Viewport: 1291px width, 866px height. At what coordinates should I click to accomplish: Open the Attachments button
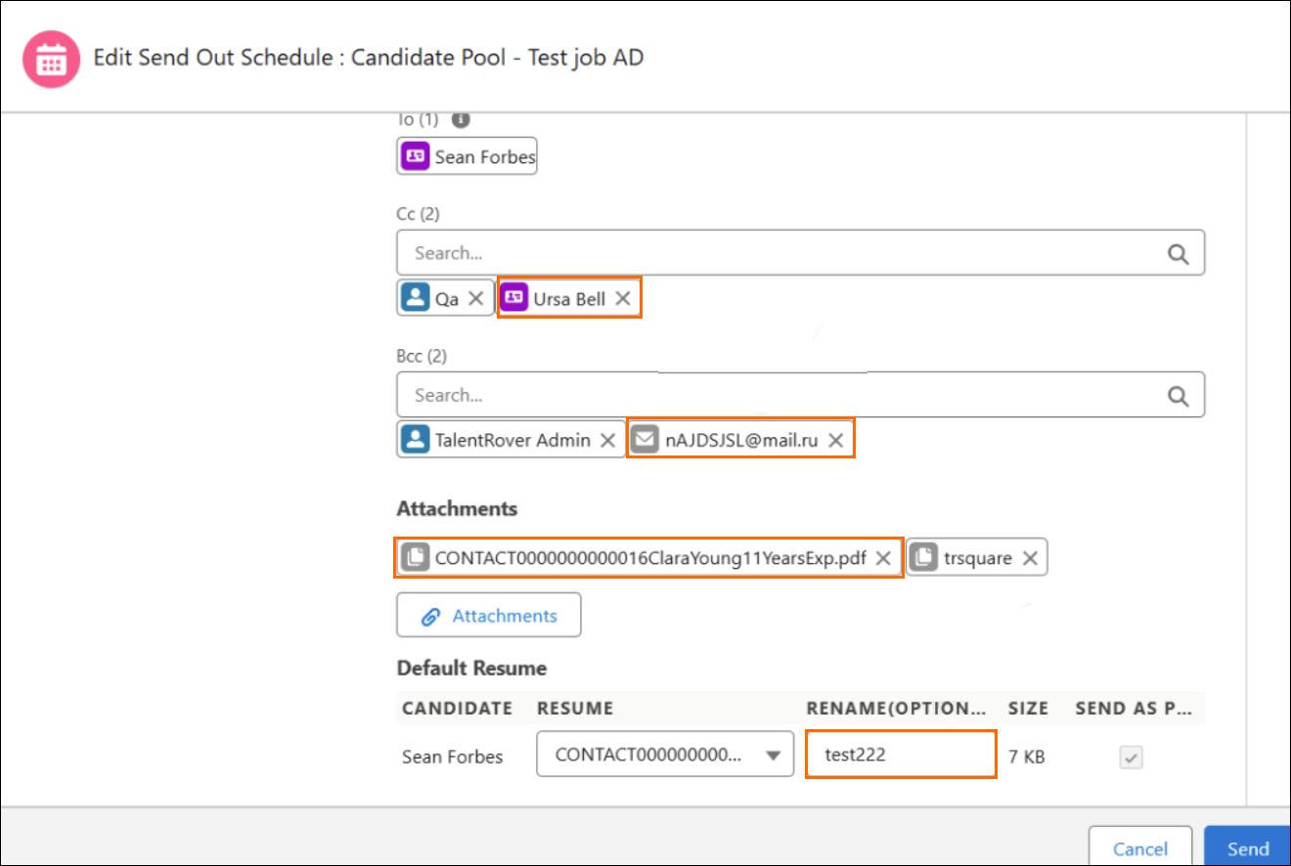tap(489, 615)
